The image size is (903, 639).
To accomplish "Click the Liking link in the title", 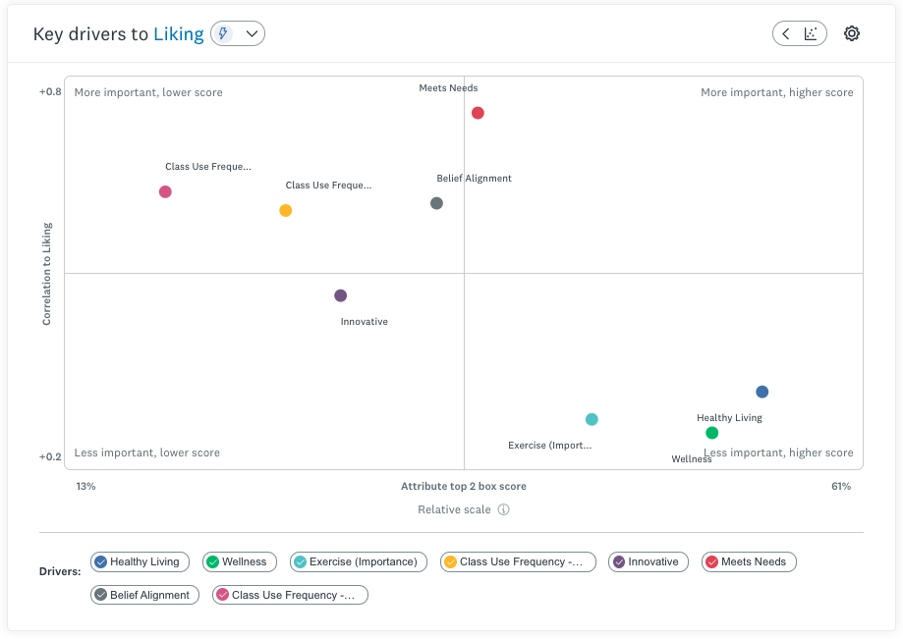I will tap(179, 32).
